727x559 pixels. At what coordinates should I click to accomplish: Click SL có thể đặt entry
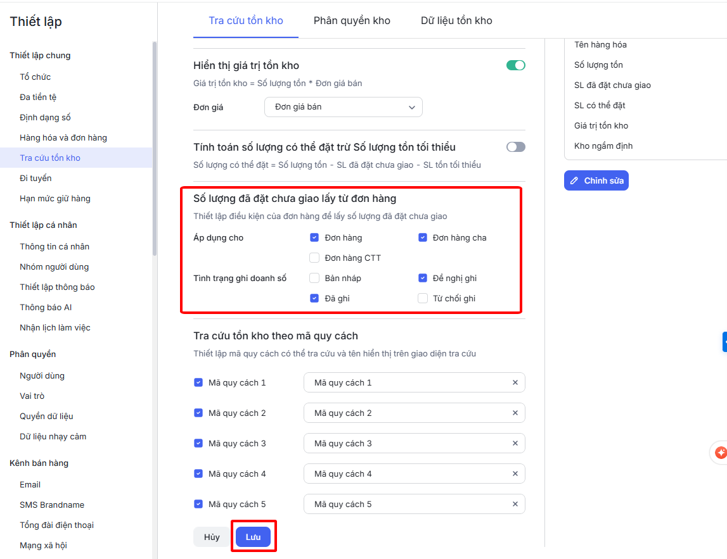(600, 106)
